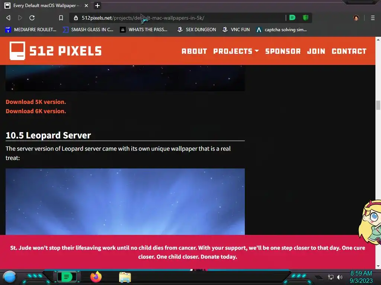Reload the current page
381x285 pixels.
coord(32,18)
